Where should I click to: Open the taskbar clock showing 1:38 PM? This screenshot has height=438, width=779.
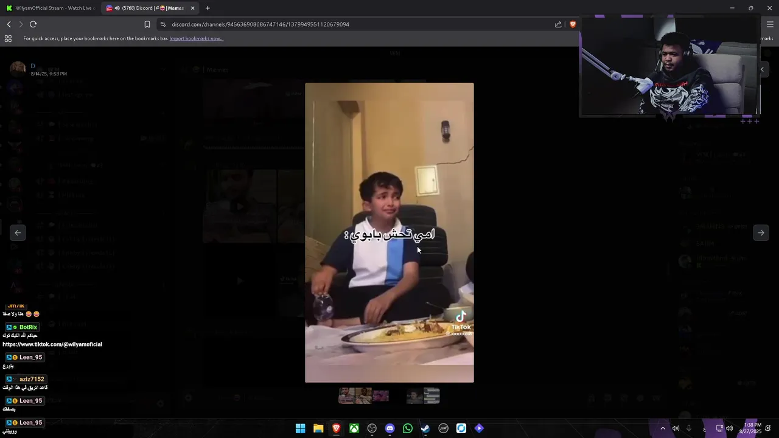[750, 428]
